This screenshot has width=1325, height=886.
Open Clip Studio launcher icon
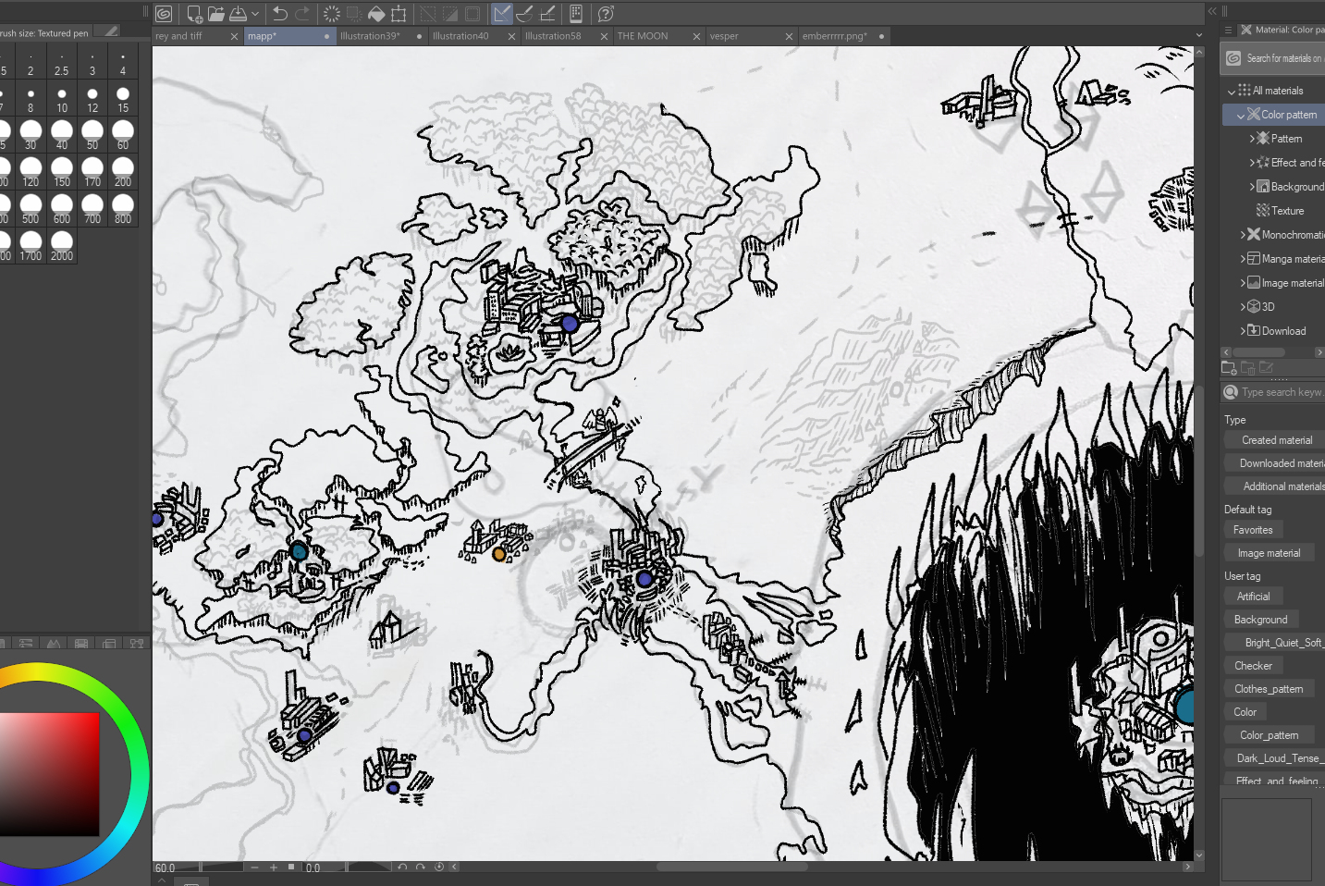(x=164, y=14)
